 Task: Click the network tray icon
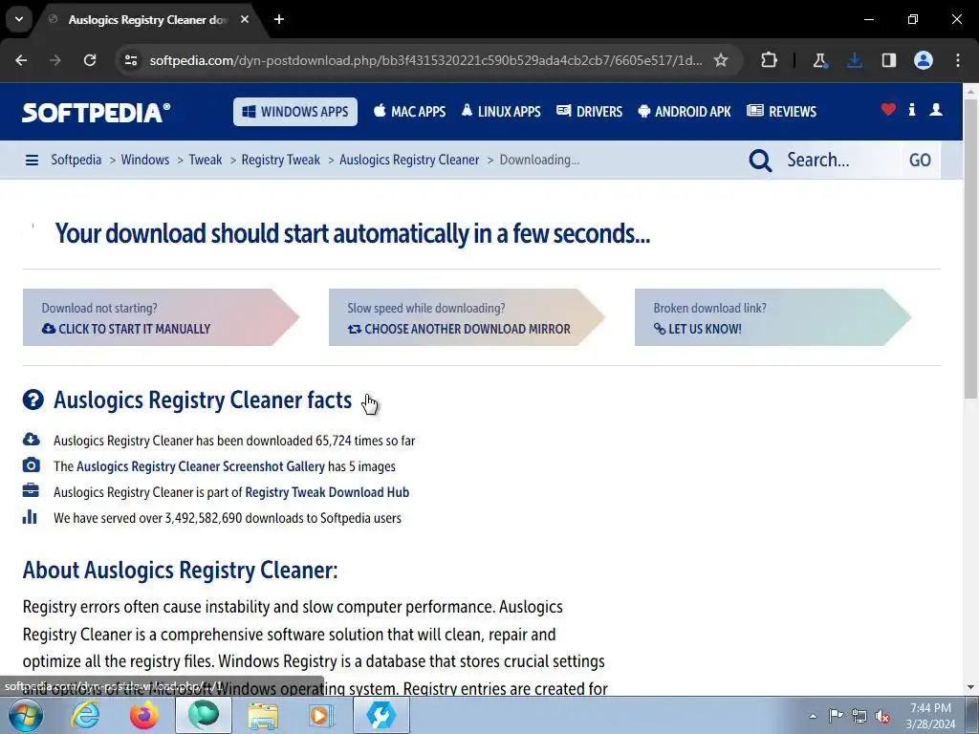tap(859, 716)
